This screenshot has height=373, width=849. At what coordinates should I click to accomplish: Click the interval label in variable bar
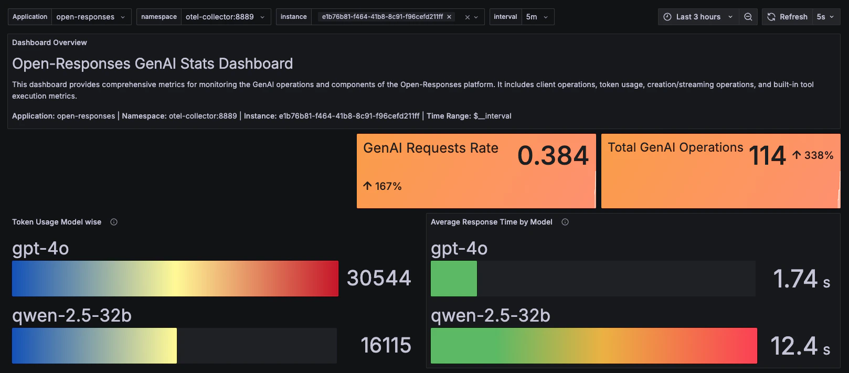click(505, 17)
